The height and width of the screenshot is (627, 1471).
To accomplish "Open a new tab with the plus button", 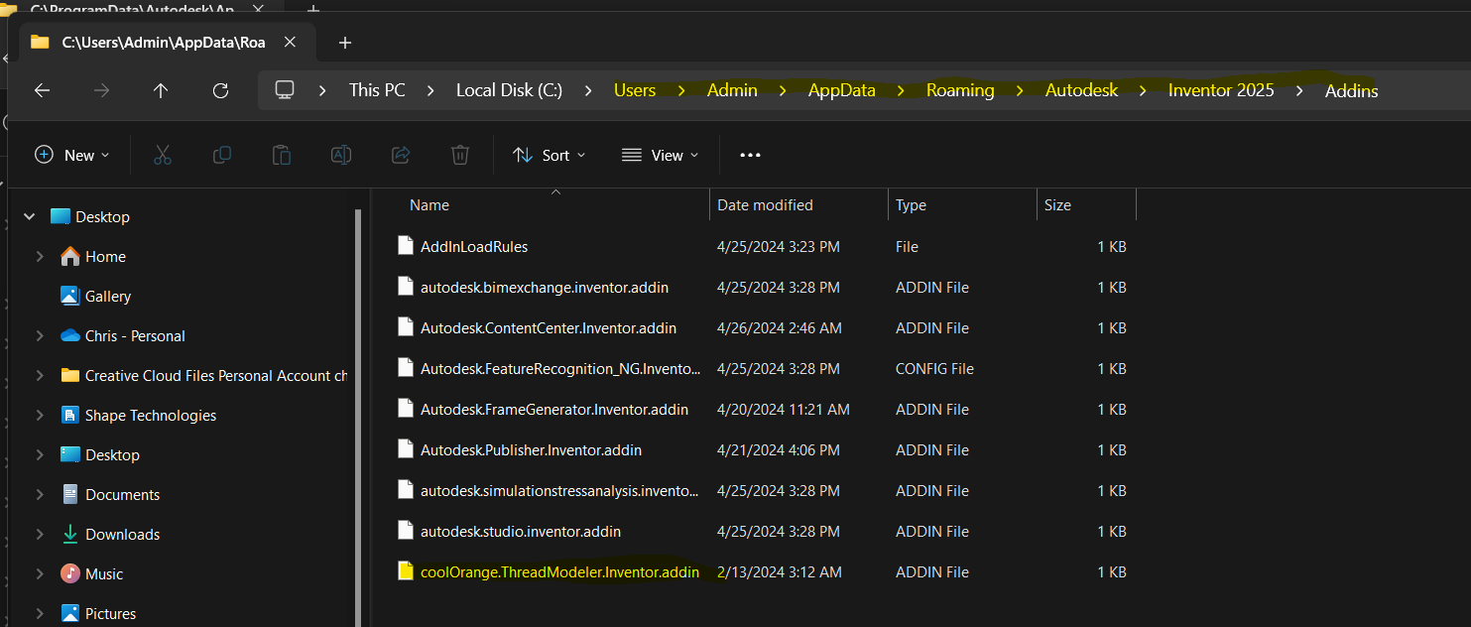I will pos(344,43).
